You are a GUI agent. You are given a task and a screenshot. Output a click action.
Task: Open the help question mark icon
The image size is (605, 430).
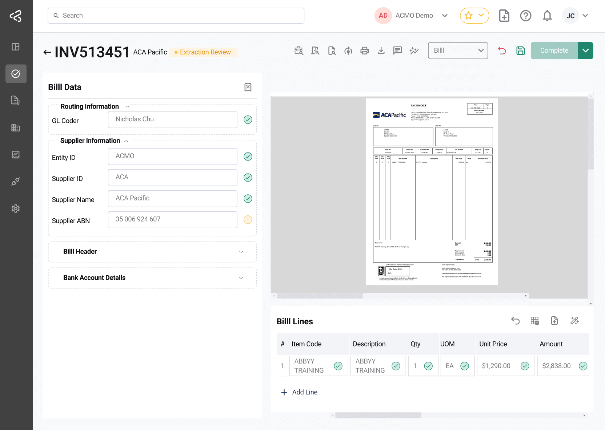525,16
